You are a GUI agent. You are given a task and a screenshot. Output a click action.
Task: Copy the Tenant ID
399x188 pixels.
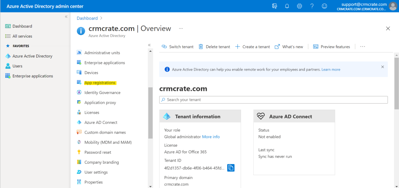coord(231,168)
